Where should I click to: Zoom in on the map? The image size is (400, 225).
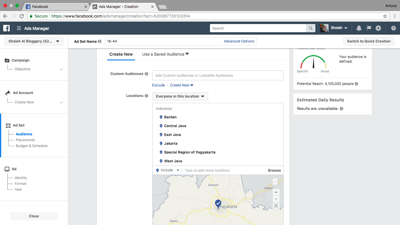point(276,192)
